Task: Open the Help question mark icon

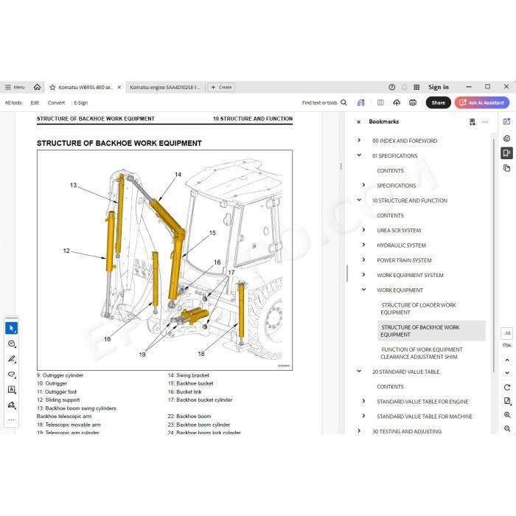Action: tap(391, 87)
